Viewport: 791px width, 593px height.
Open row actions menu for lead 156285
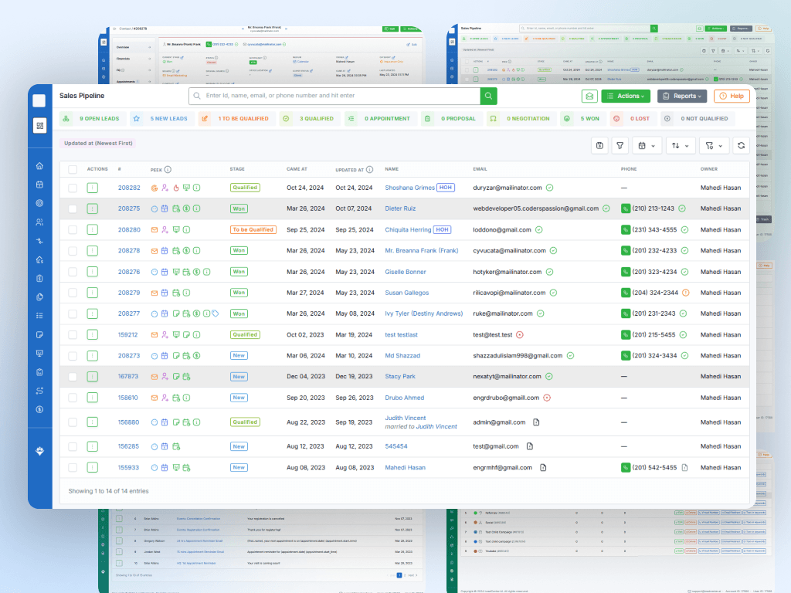point(93,446)
